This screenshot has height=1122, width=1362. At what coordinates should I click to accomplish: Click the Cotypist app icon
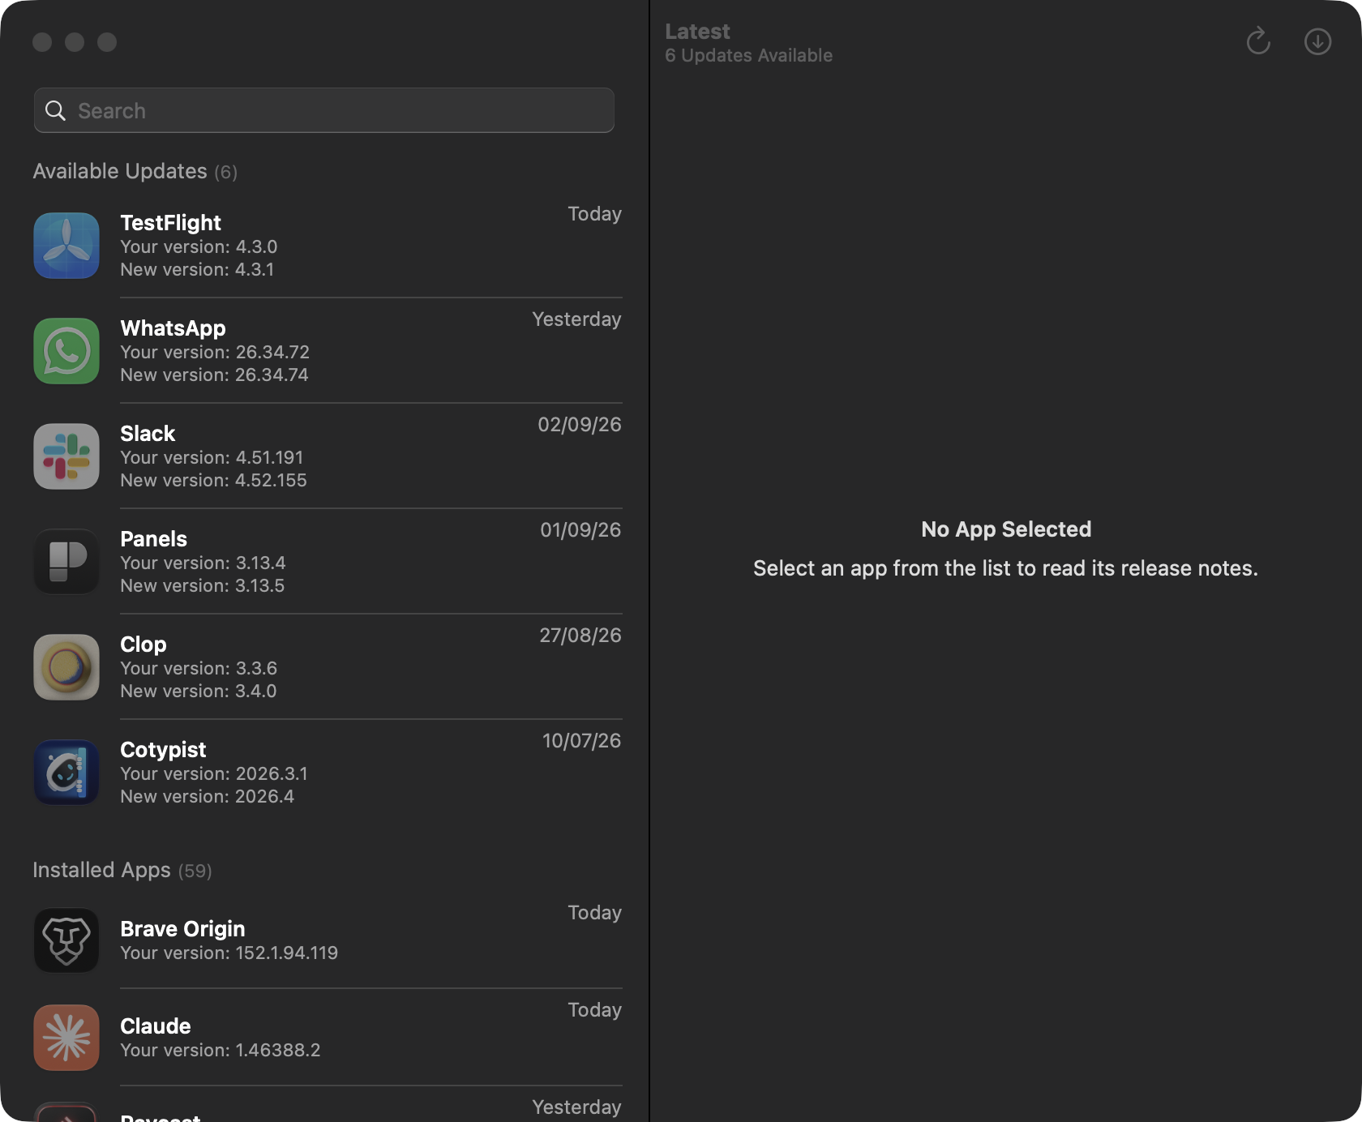coord(66,773)
